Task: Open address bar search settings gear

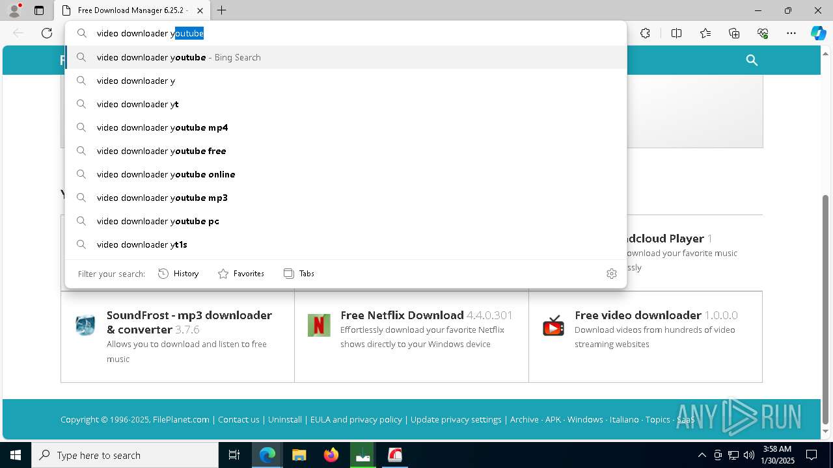Action: point(611,274)
